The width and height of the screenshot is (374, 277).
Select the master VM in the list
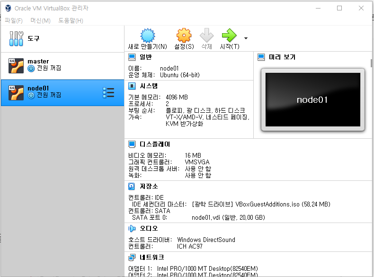(x=62, y=66)
